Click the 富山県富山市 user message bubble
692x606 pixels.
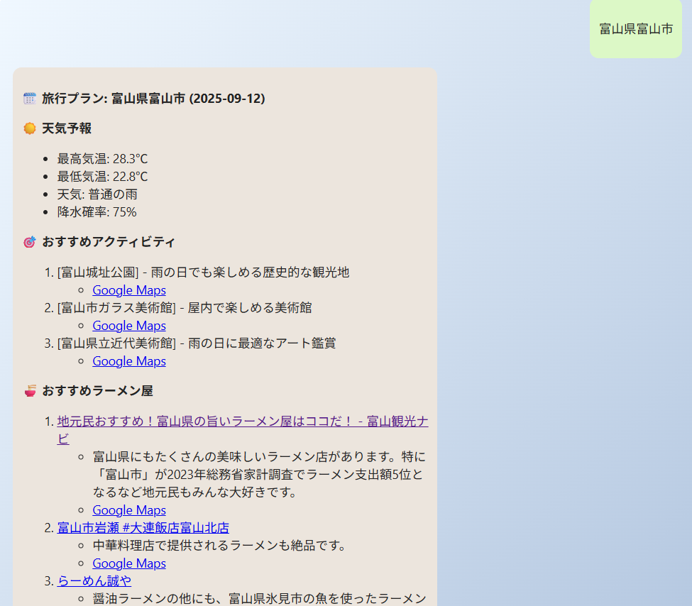(635, 29)
